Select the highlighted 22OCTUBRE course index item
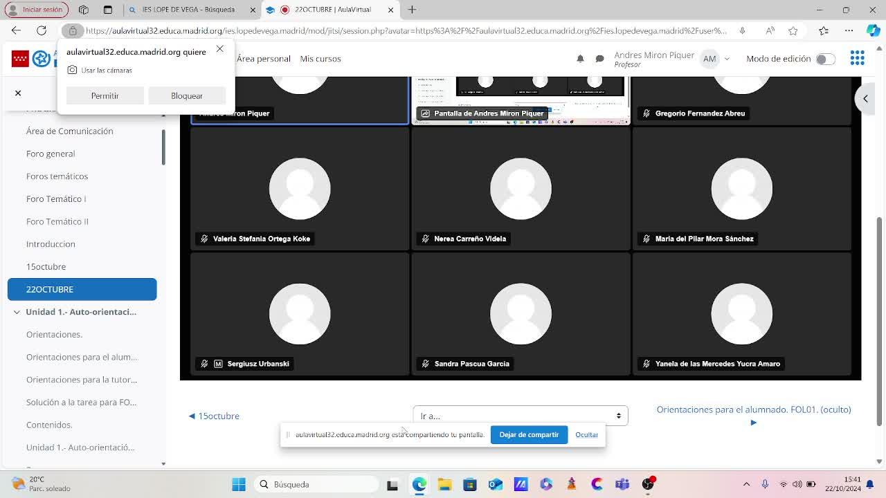The image size is (886, 498). point(82,289)
